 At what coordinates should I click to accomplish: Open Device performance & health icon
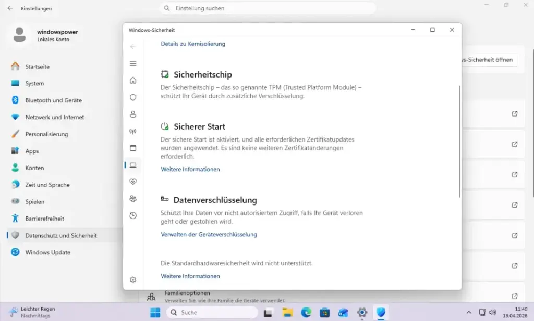133,182
